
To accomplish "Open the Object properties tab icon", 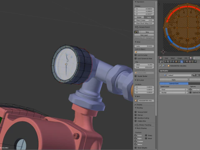I will [176, 62].
